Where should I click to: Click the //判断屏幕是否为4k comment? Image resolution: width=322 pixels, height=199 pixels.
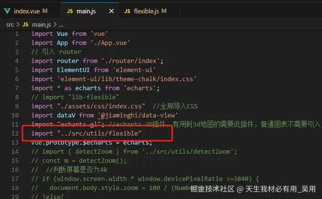(77, 170)
